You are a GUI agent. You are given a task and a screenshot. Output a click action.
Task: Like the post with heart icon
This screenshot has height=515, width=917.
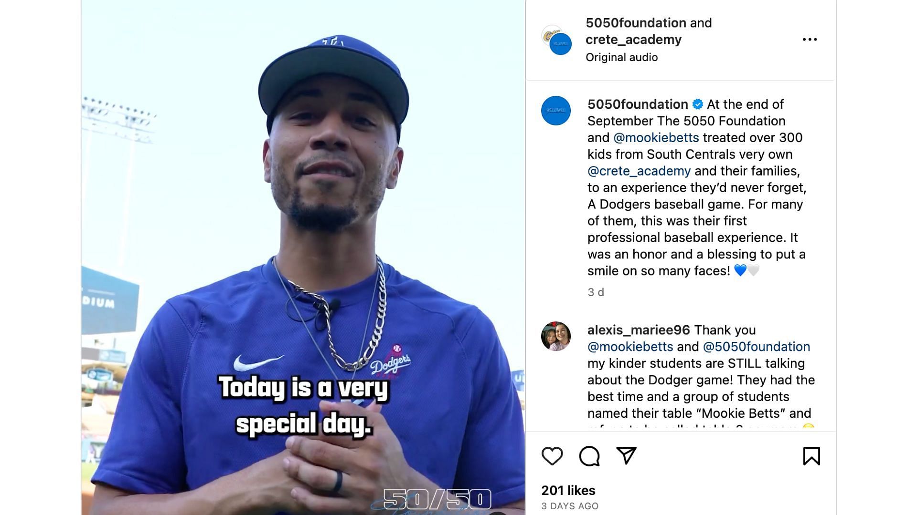(x=552, y=456)
